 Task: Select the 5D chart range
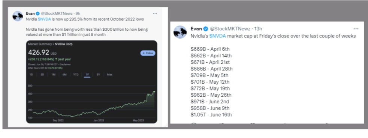coord(42,75)
